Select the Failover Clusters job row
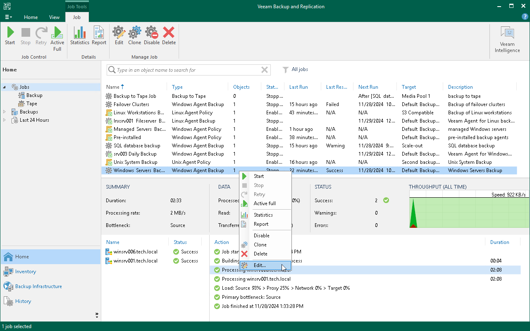 (309, 104)
